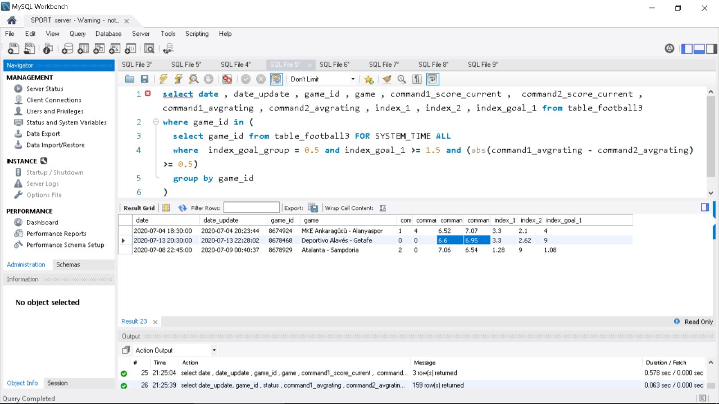Open the Scripting menu
The height and width of the screenshot is (404, 719).
coord(197,34)
